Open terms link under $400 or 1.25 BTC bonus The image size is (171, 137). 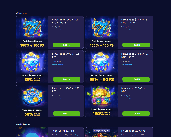click(58, 65)
